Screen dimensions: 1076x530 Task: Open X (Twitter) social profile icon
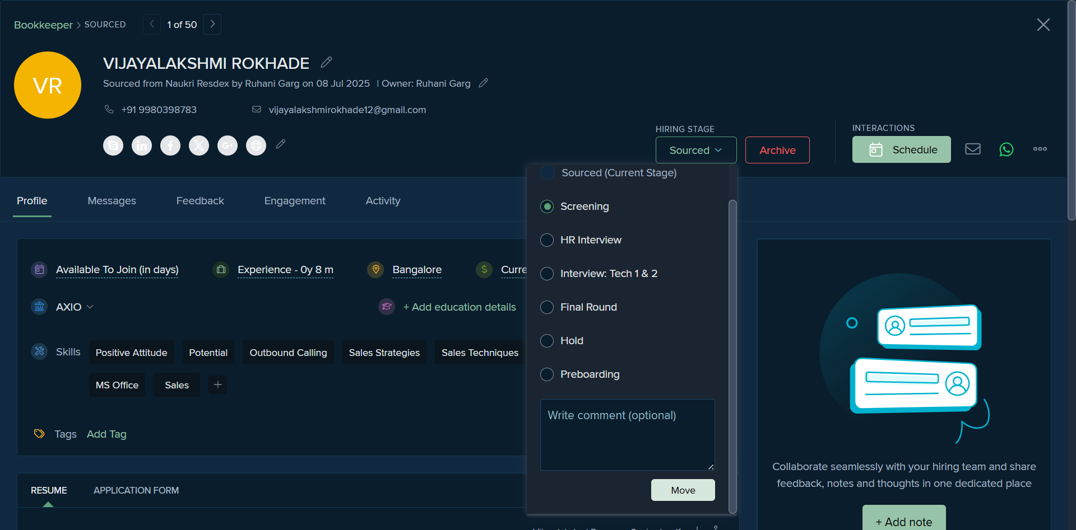(199, 146)
